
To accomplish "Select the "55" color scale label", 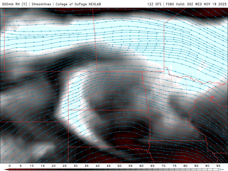I will [131, 166].
